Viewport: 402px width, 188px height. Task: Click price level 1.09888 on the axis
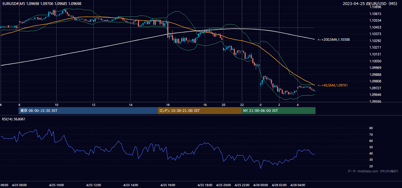[x=375, y=75]
